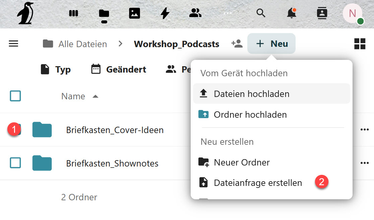Open the Contacts people icon in the top bar
Viewport: 374px width, 220px height.
point(195,13)
